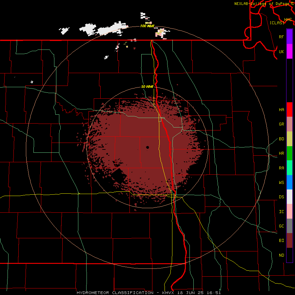Click the purple RF legend color swatch
The width and height of the screenshot is (295, 295).
click(x=289, y=37)
